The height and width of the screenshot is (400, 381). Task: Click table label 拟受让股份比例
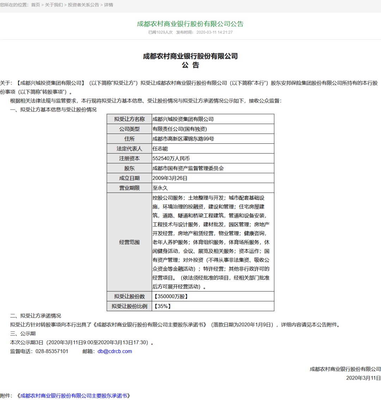point(129,306)
